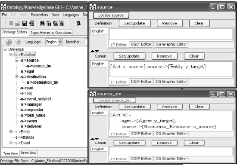
Task: Select the s->manager tree node
Action: [31, 104]
